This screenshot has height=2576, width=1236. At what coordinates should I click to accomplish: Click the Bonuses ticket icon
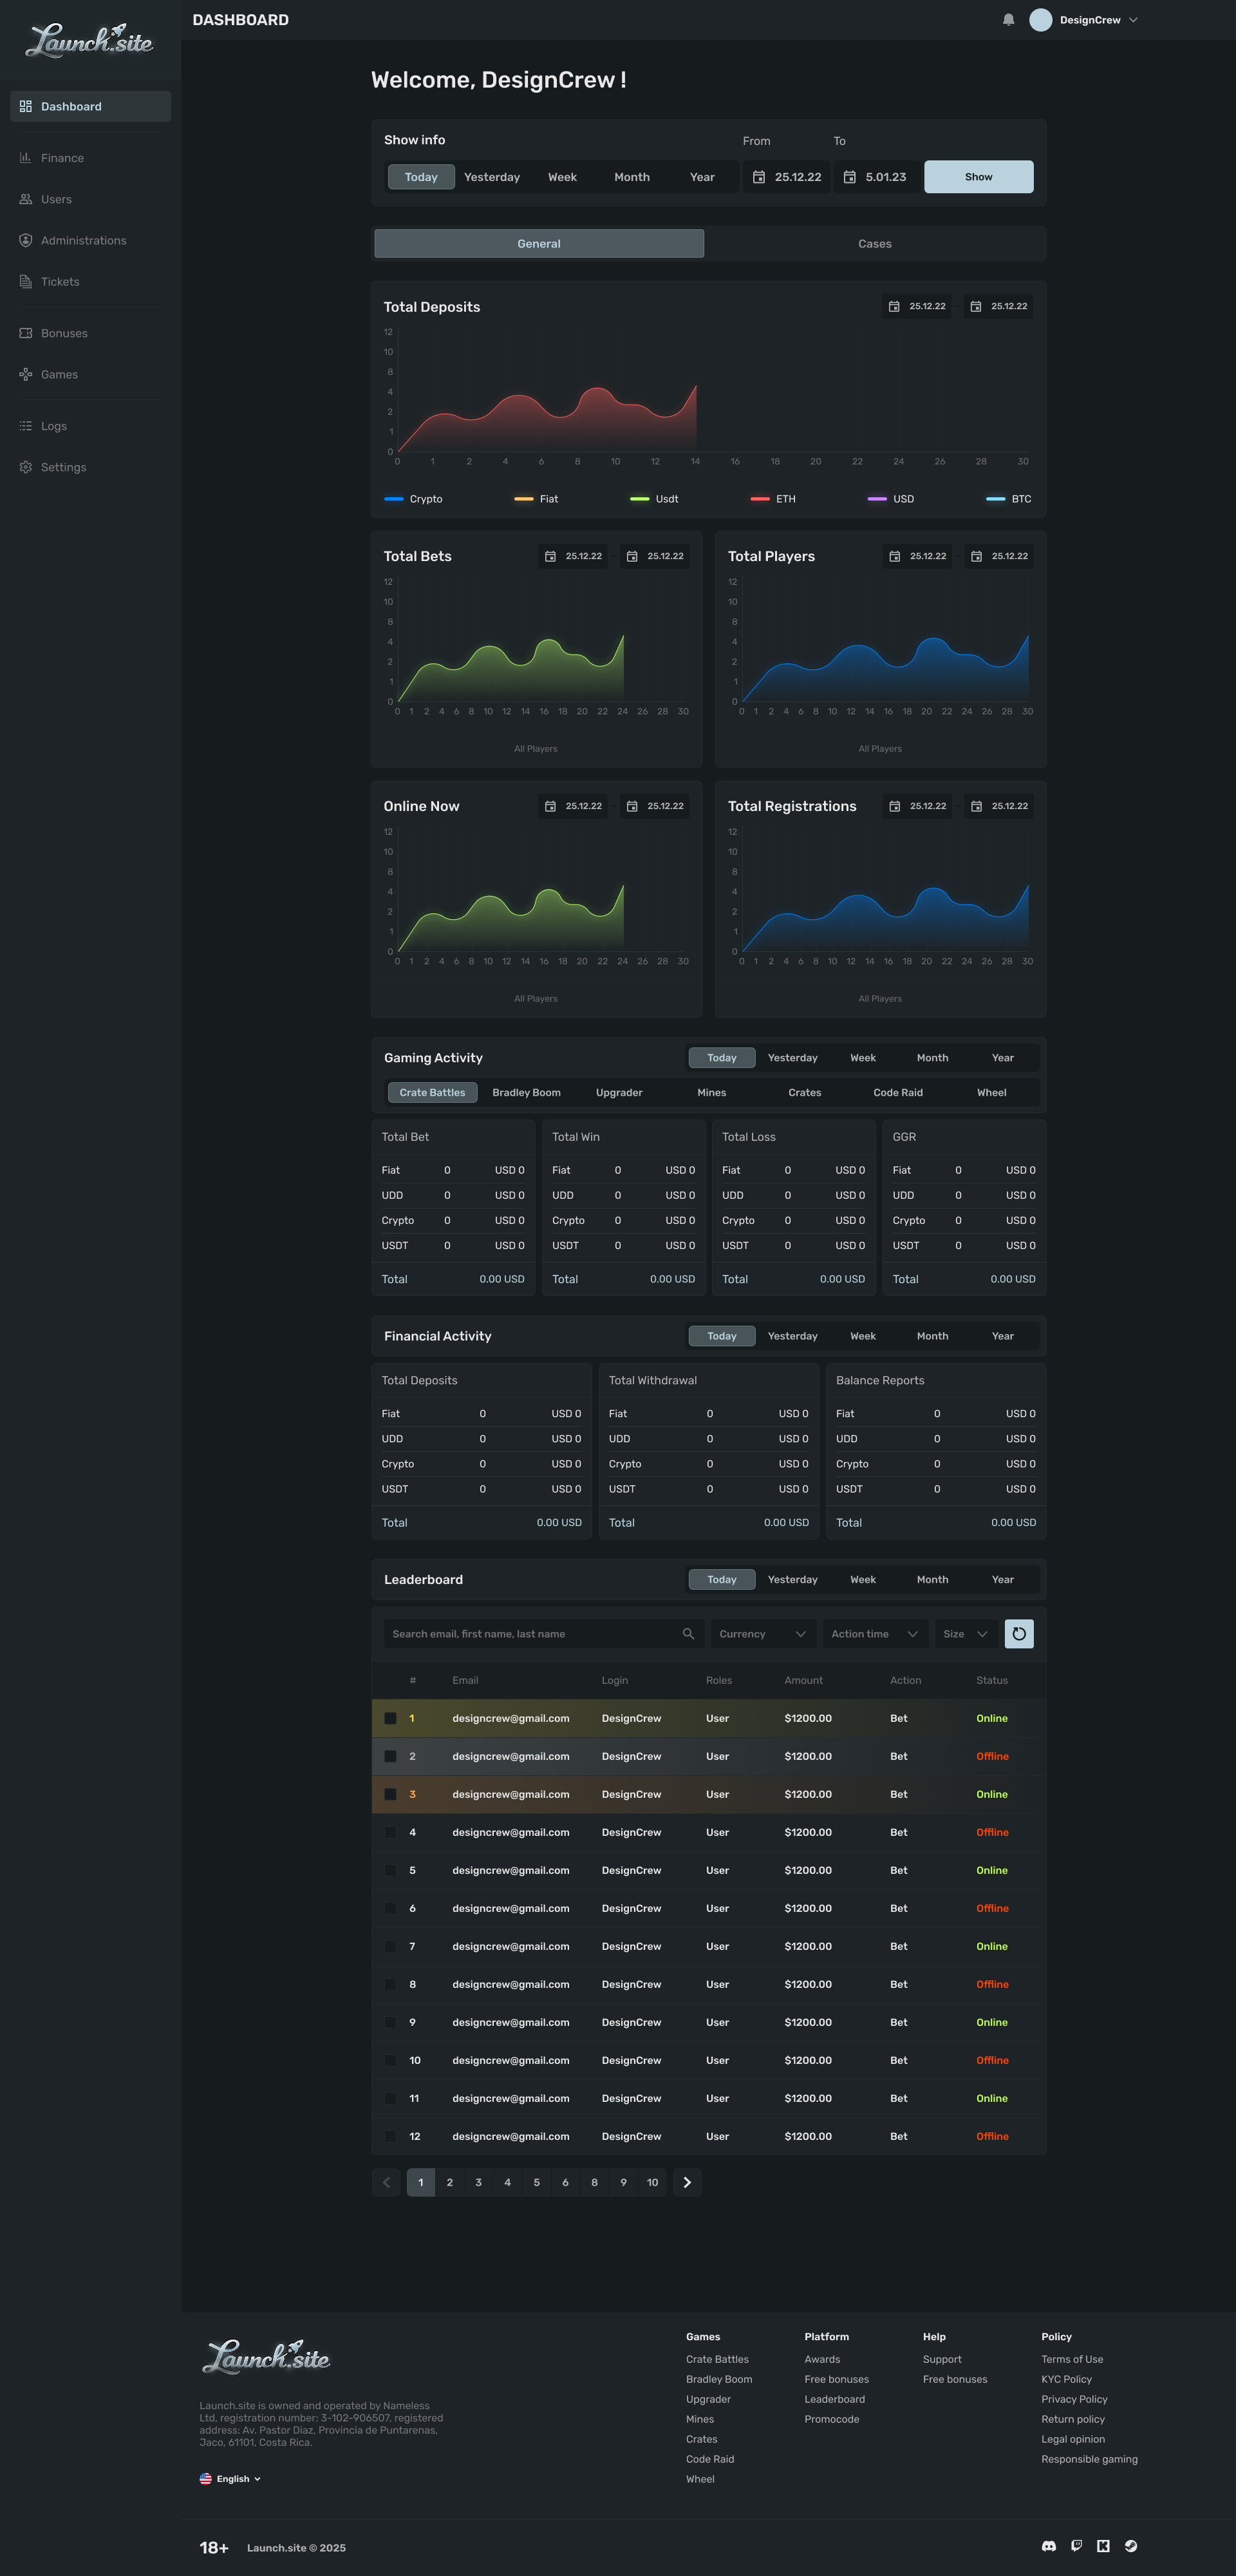click(x=26, y=333)
